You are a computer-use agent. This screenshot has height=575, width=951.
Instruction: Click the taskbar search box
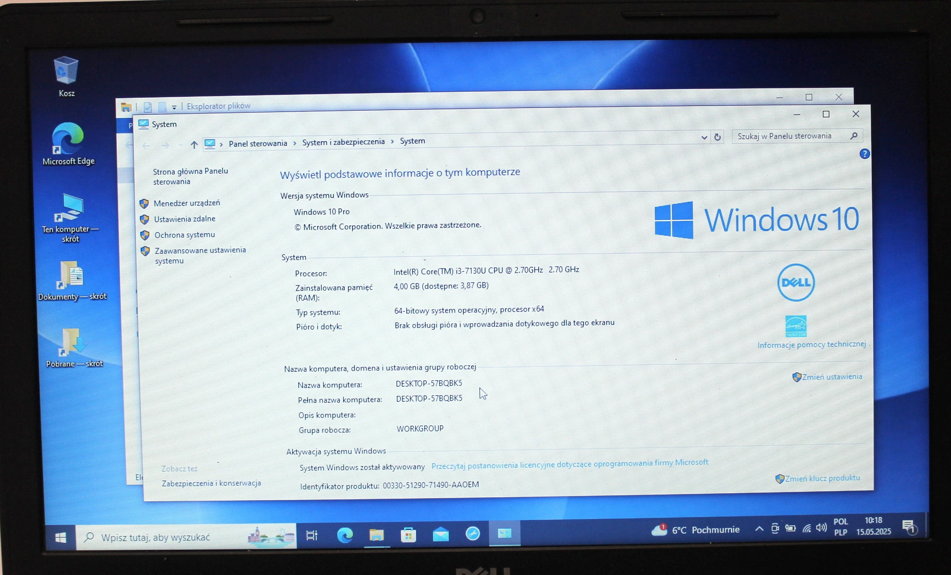(x=186, y=537)
